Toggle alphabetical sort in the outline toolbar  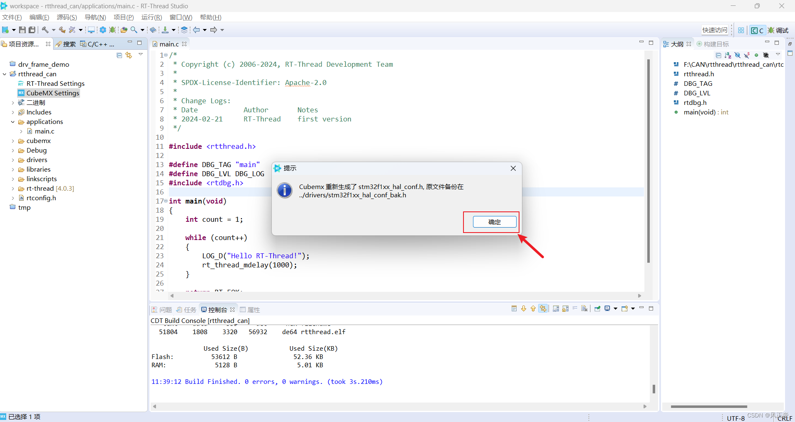(728, 55)
